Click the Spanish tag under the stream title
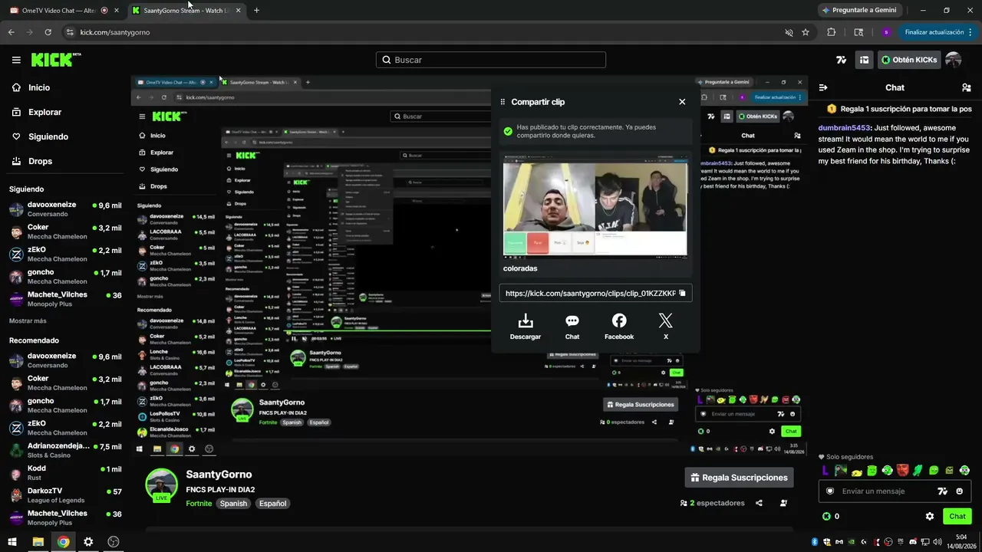 click(x=233, y=504)
